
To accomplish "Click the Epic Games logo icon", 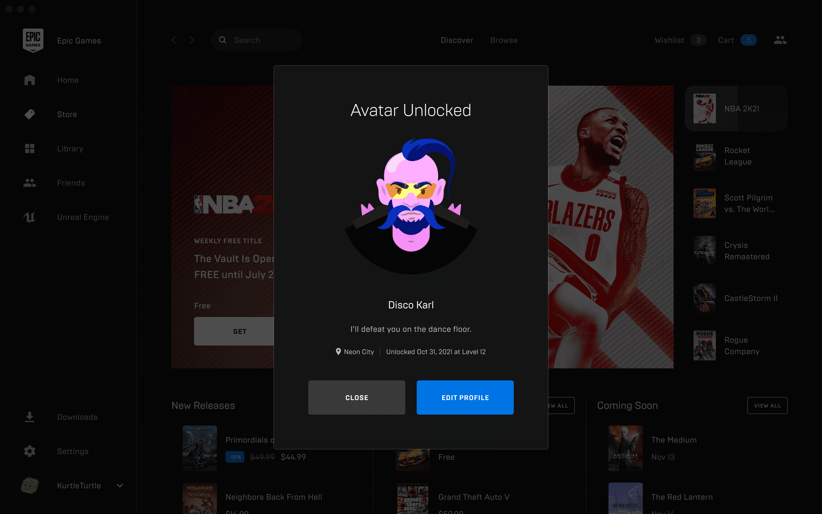I will 33,40.
